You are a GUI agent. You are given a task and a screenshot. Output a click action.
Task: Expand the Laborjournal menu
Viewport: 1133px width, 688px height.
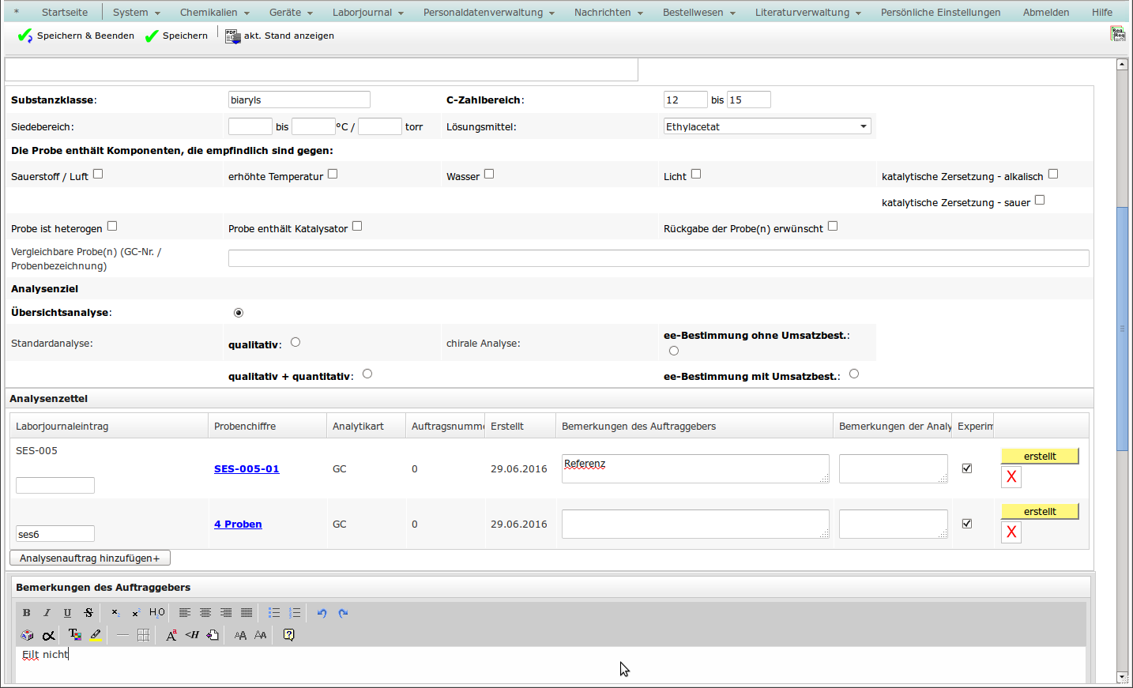[367, 13]
